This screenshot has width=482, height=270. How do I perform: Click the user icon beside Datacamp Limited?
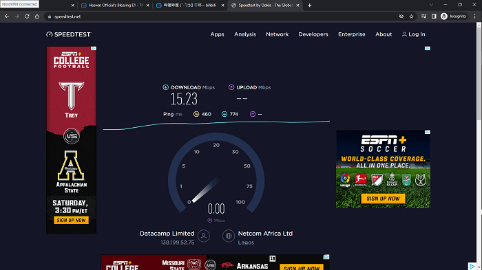204,236
